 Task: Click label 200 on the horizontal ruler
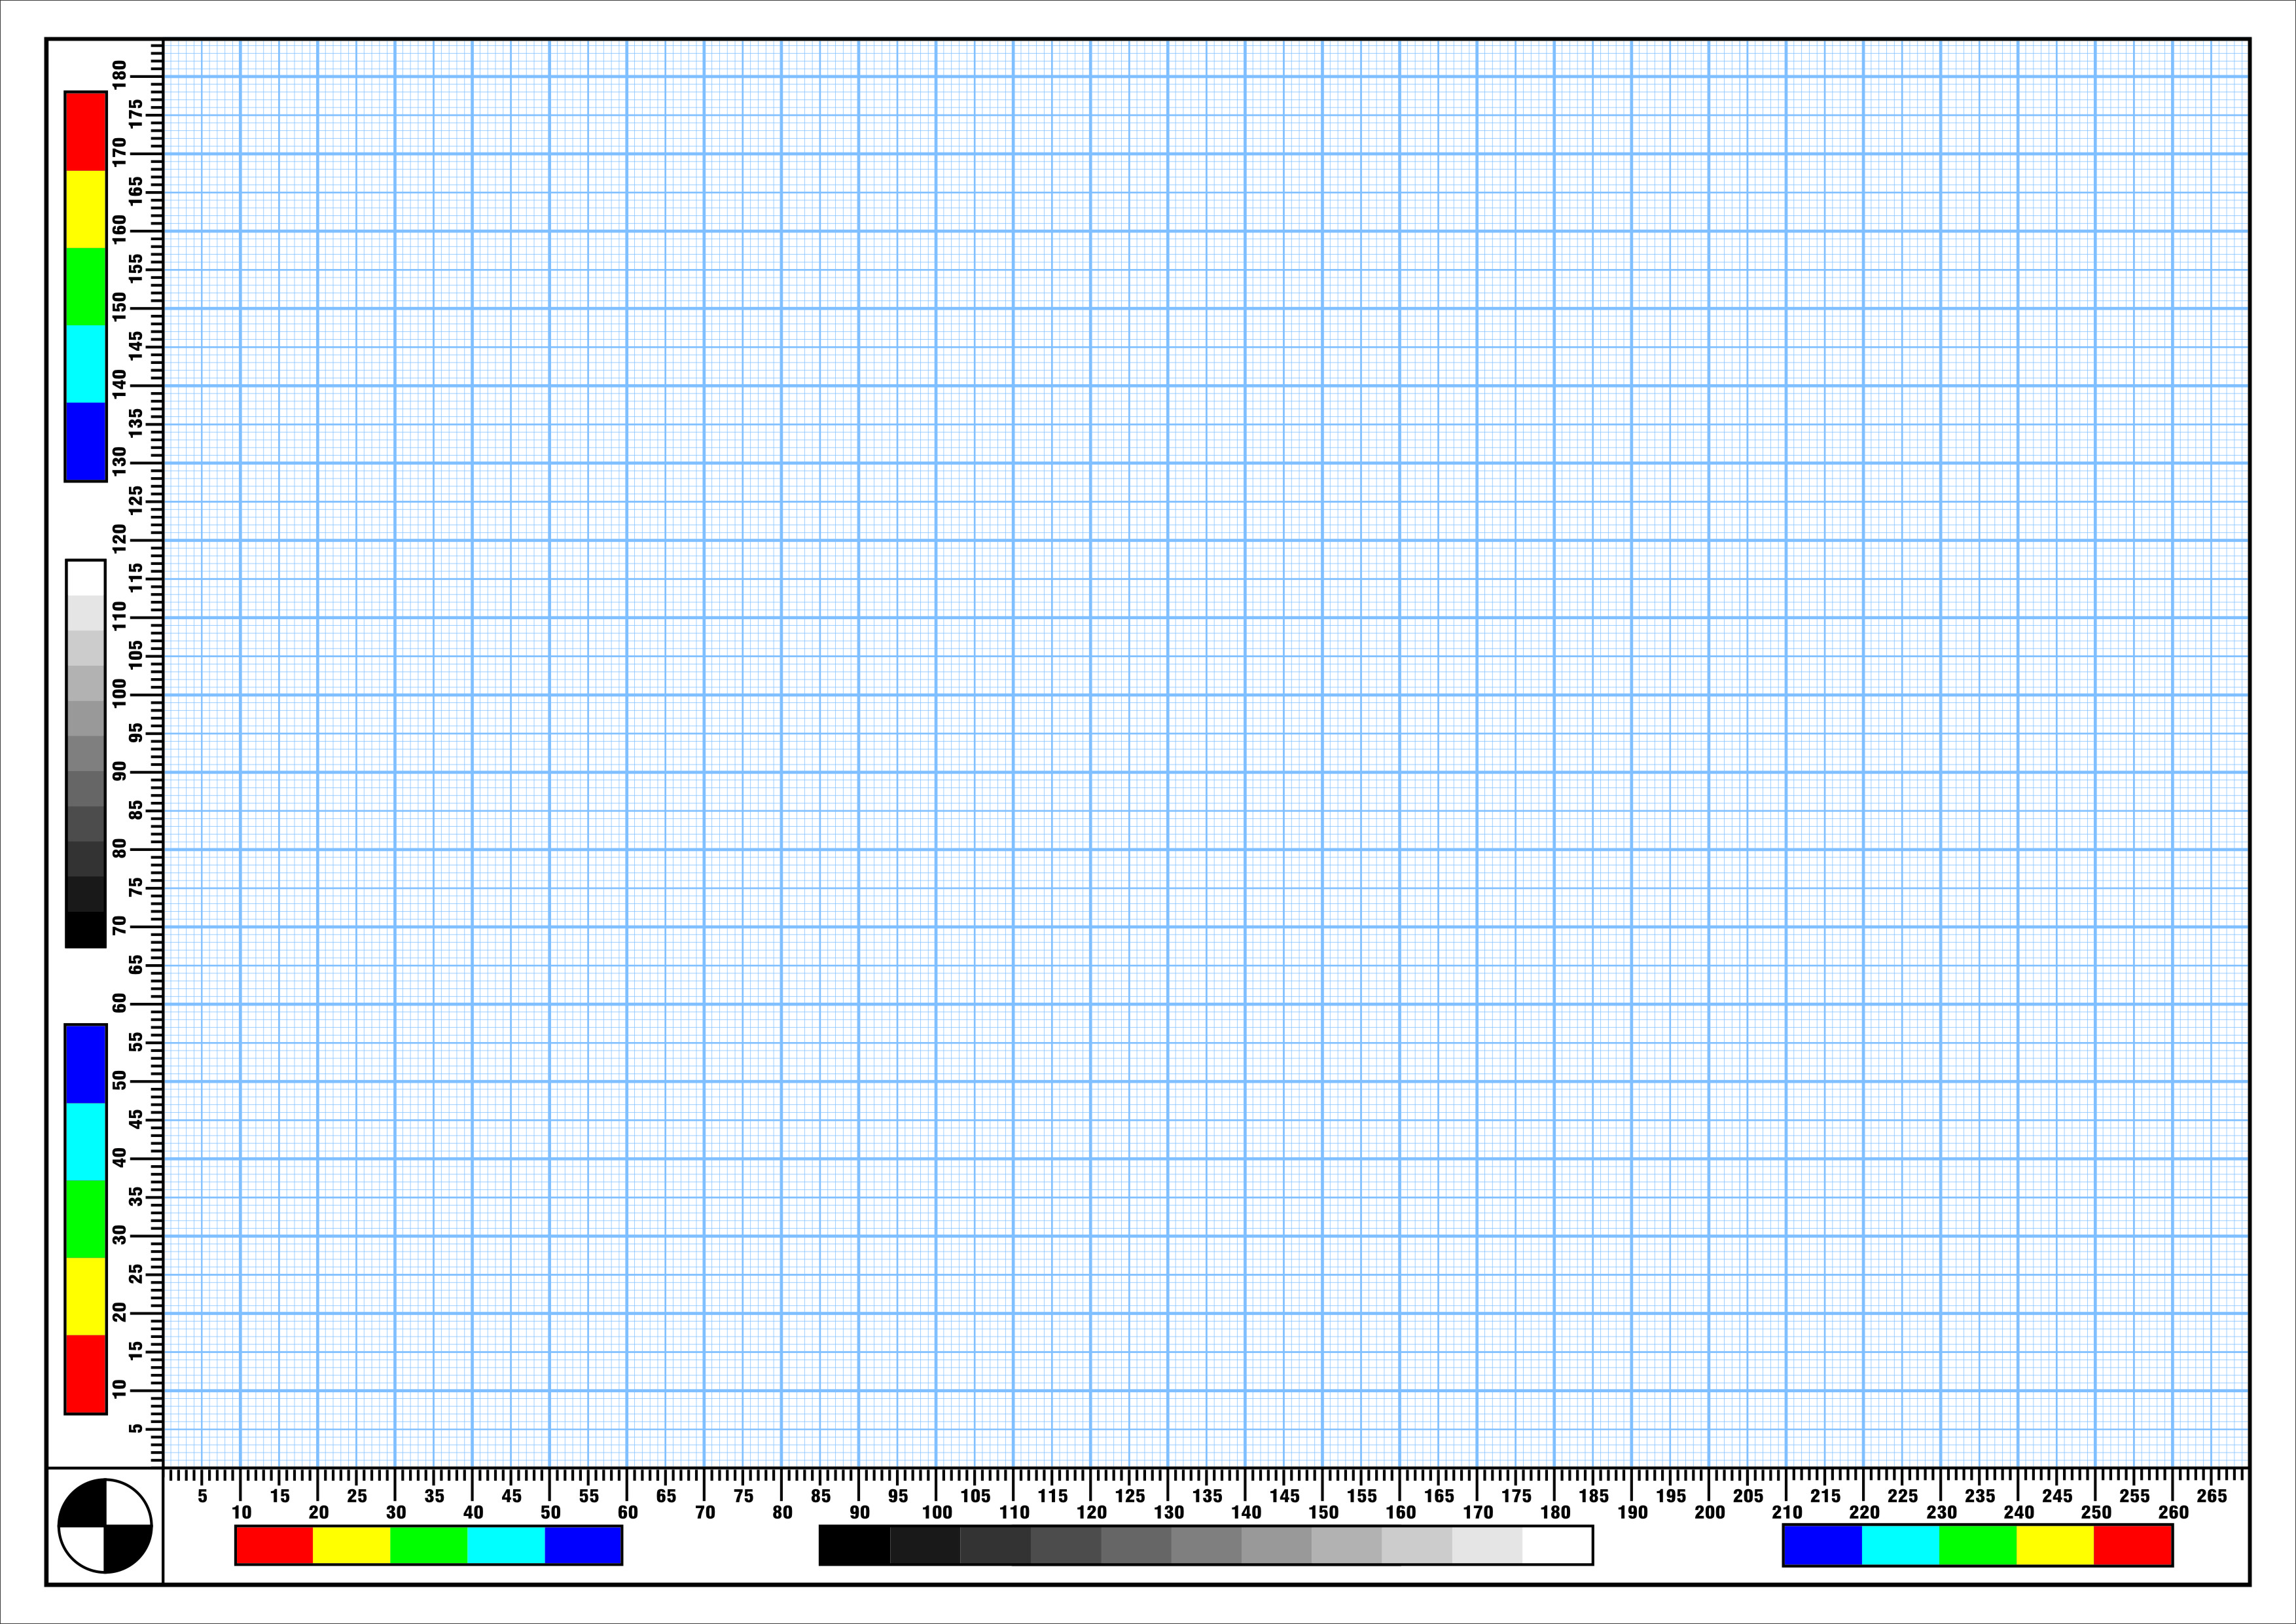point(1709,1512)
